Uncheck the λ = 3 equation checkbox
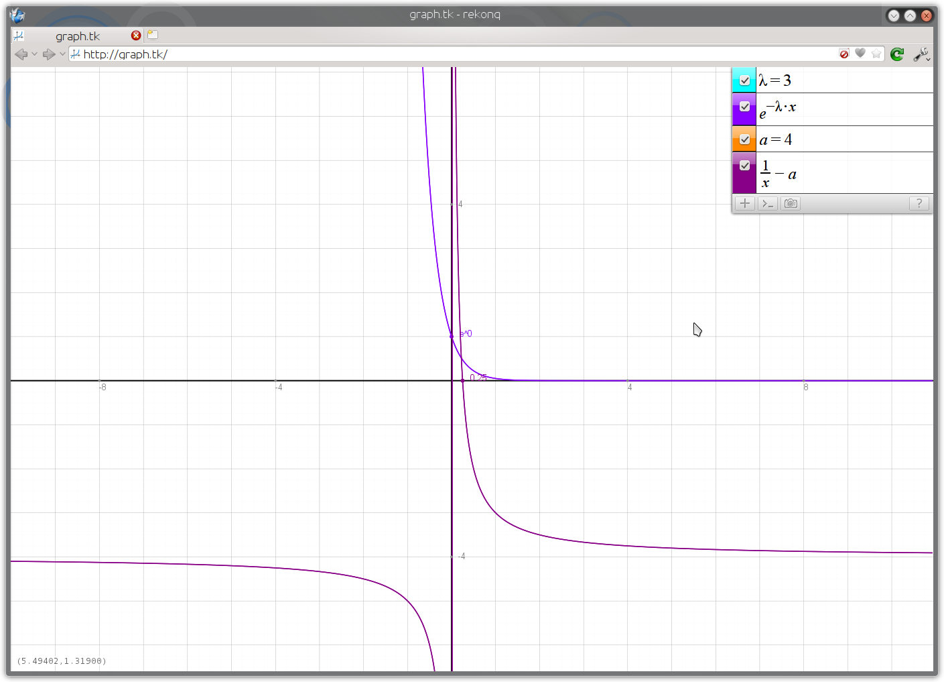944x682 pixels. [x=744, y=80]
